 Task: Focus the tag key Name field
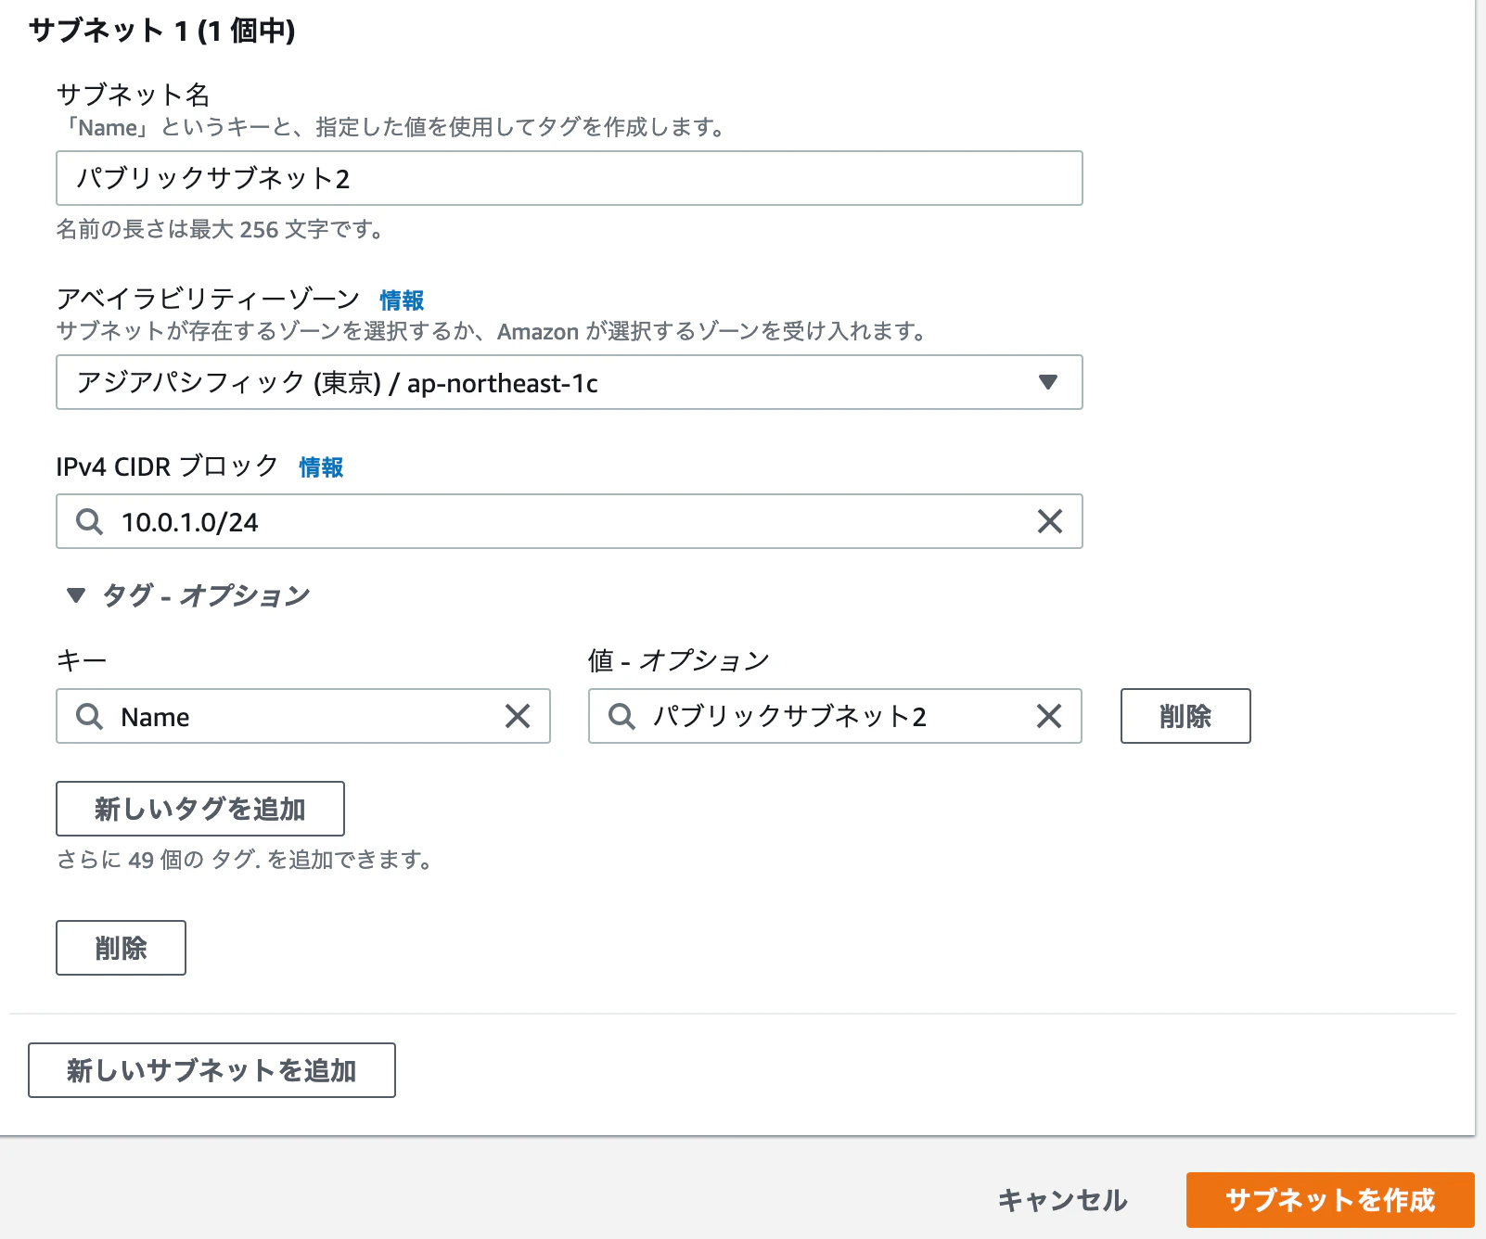click(x=303, y=716)
